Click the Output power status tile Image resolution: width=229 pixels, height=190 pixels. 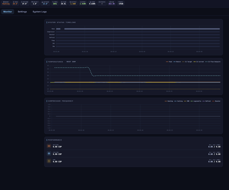(x=73, y=3)
